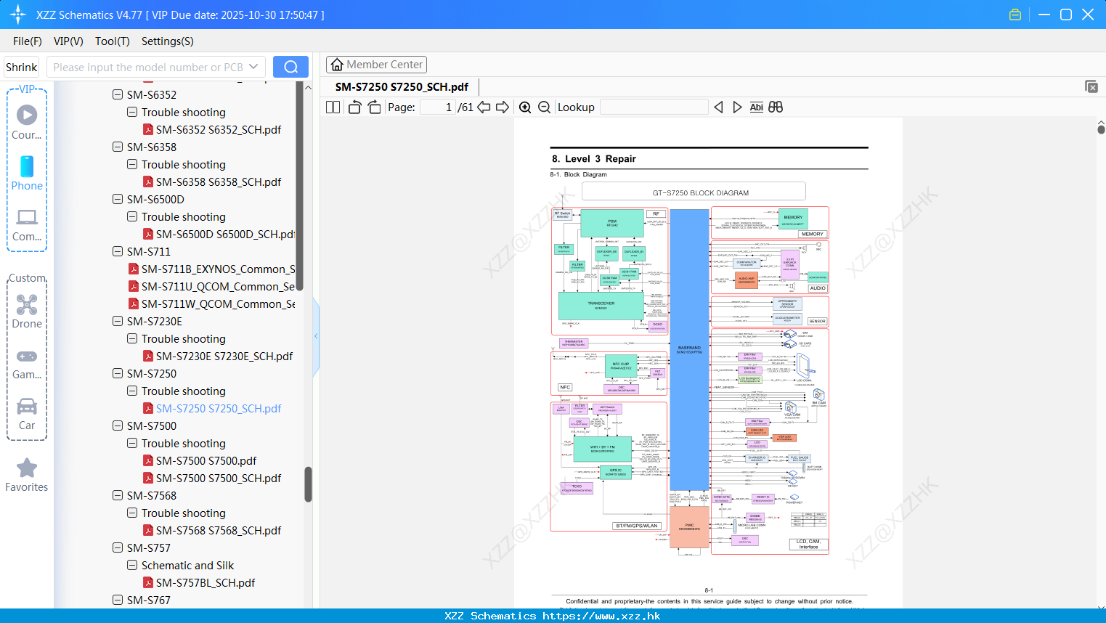Jump to next lookup result triangle

(x=737, y=107)
